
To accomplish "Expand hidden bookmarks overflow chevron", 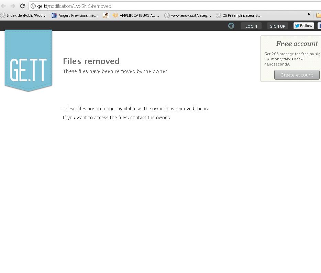I will tap(309, 14).
